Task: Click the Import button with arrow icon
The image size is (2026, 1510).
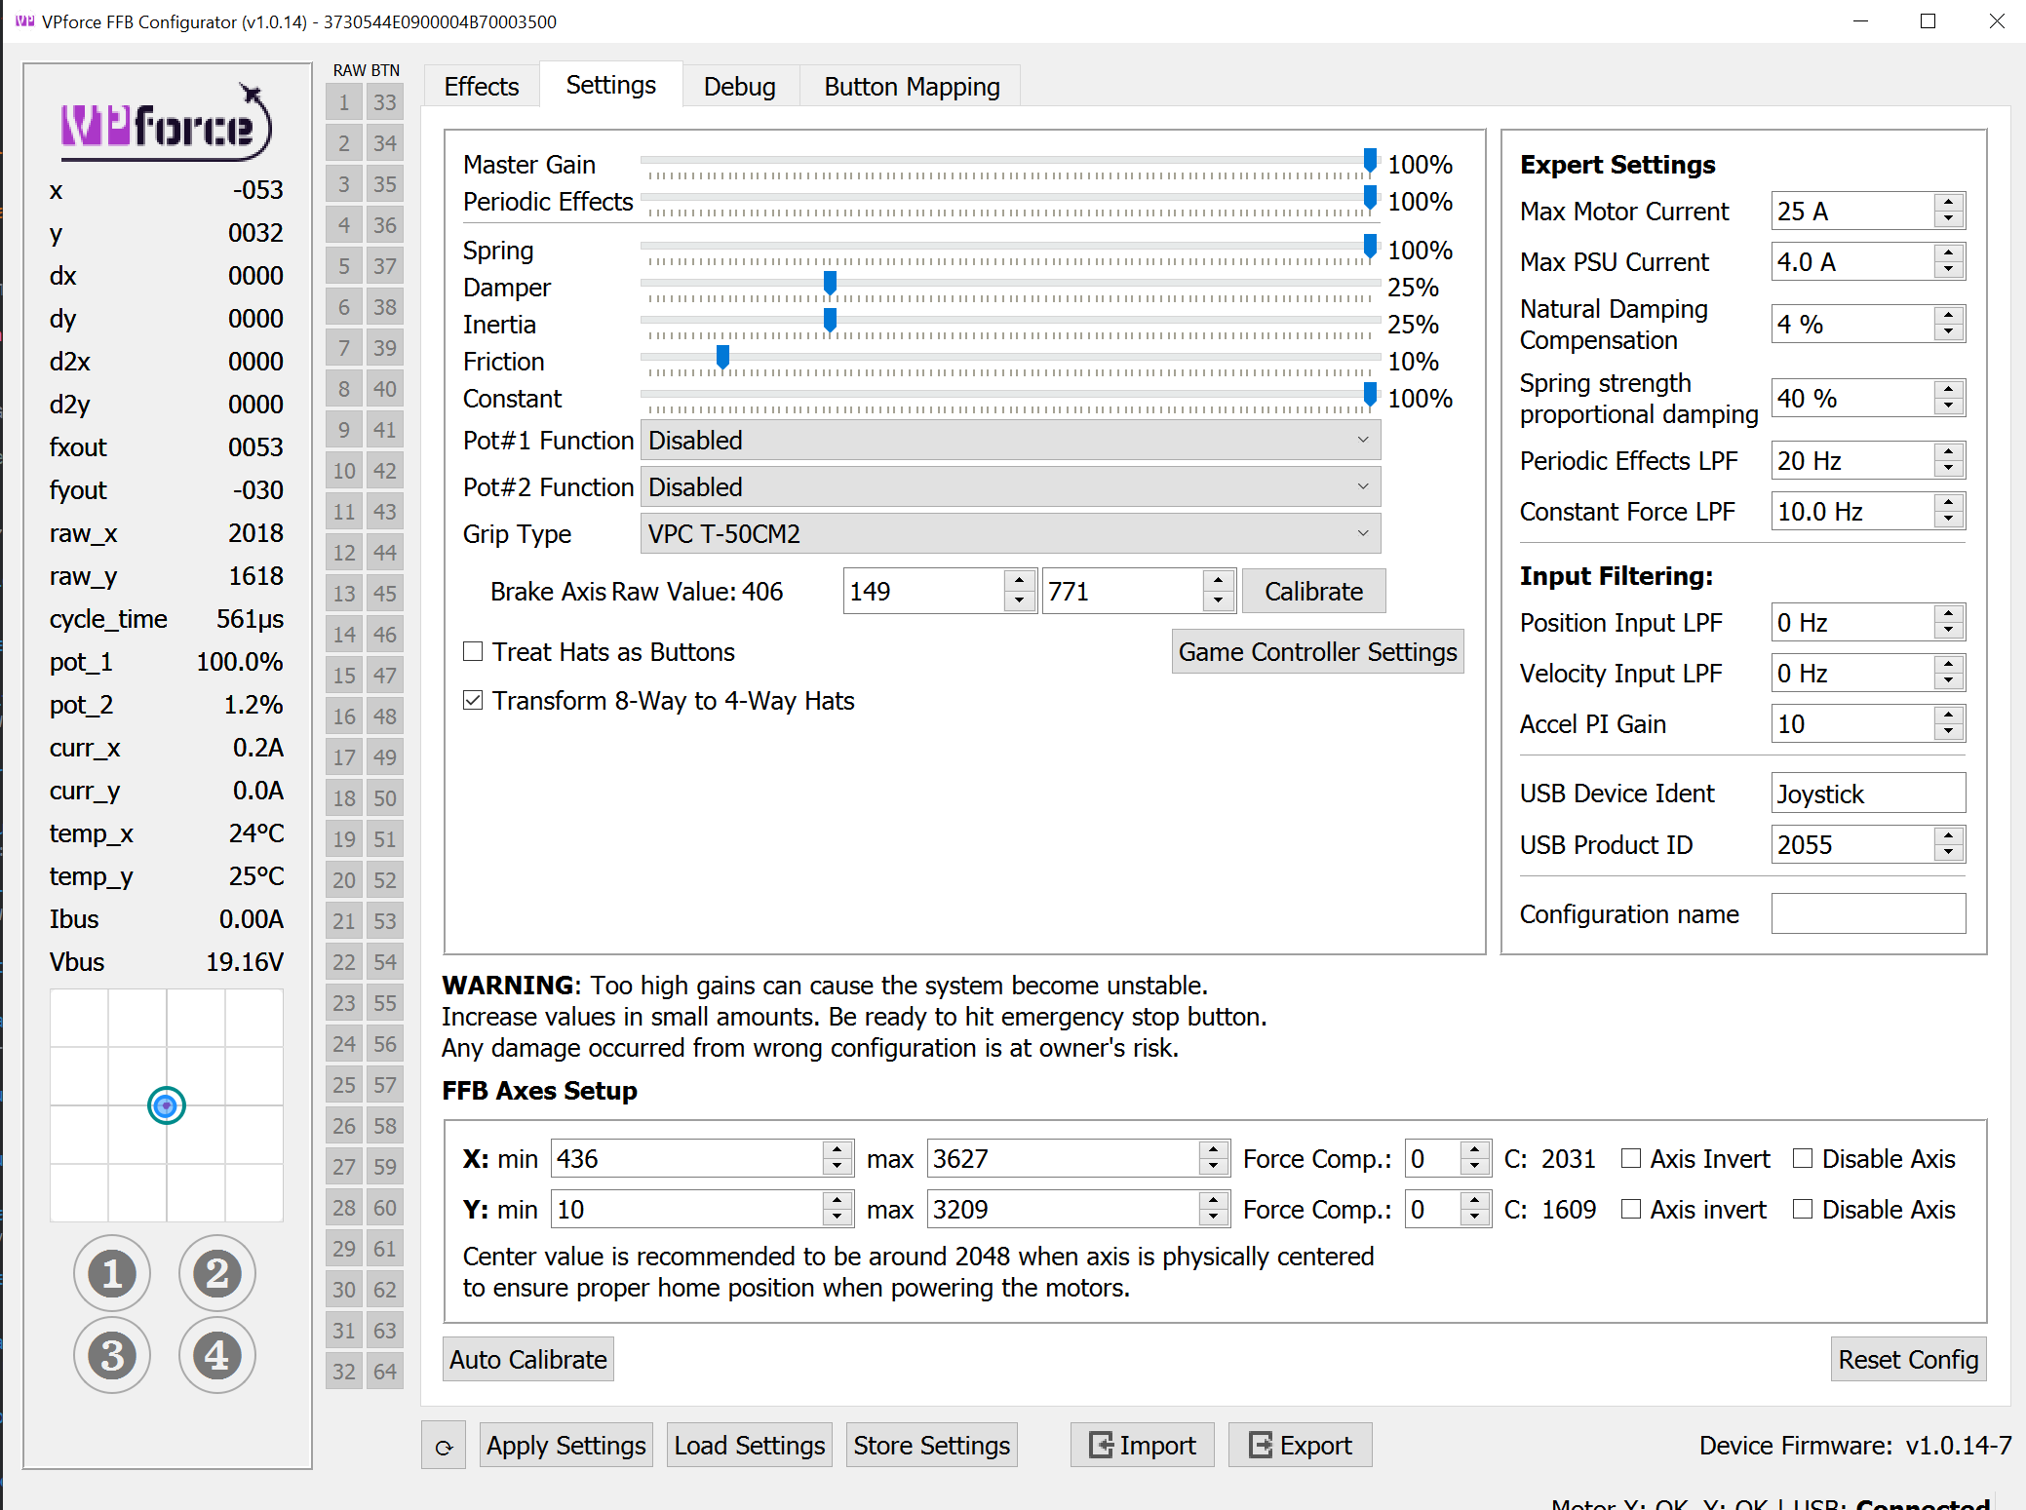Action: pyautogui.click(x=1142, y=1446)
